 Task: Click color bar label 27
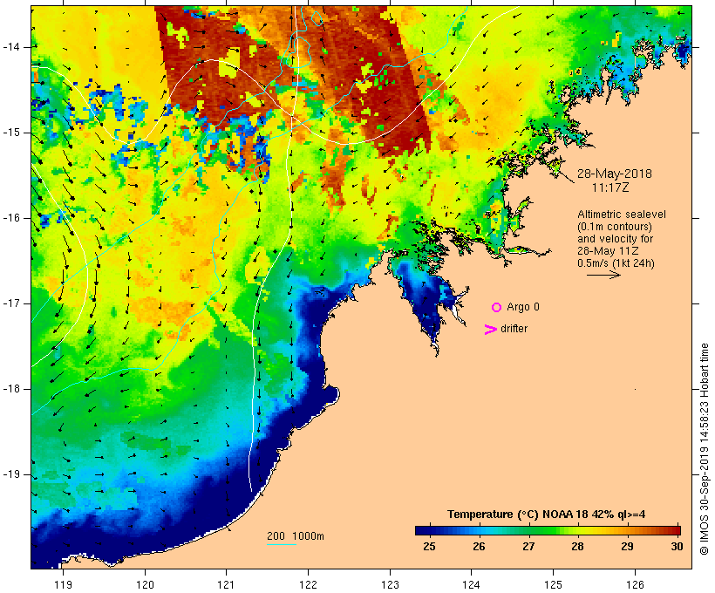click(528, 547)
